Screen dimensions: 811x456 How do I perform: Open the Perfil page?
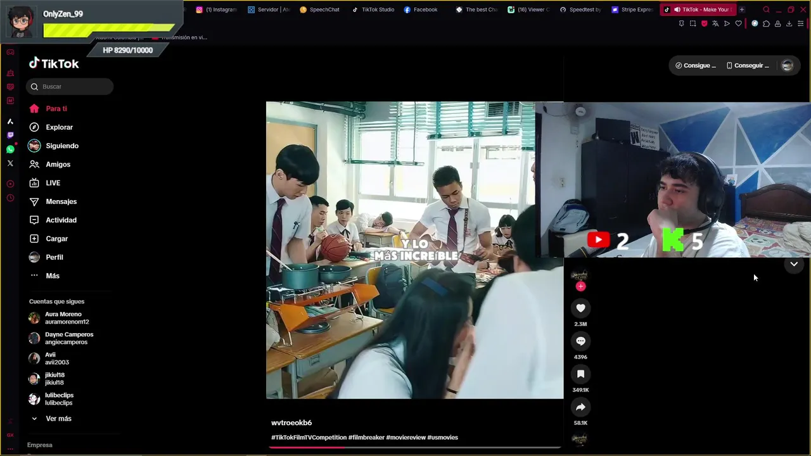coord(46,257)
